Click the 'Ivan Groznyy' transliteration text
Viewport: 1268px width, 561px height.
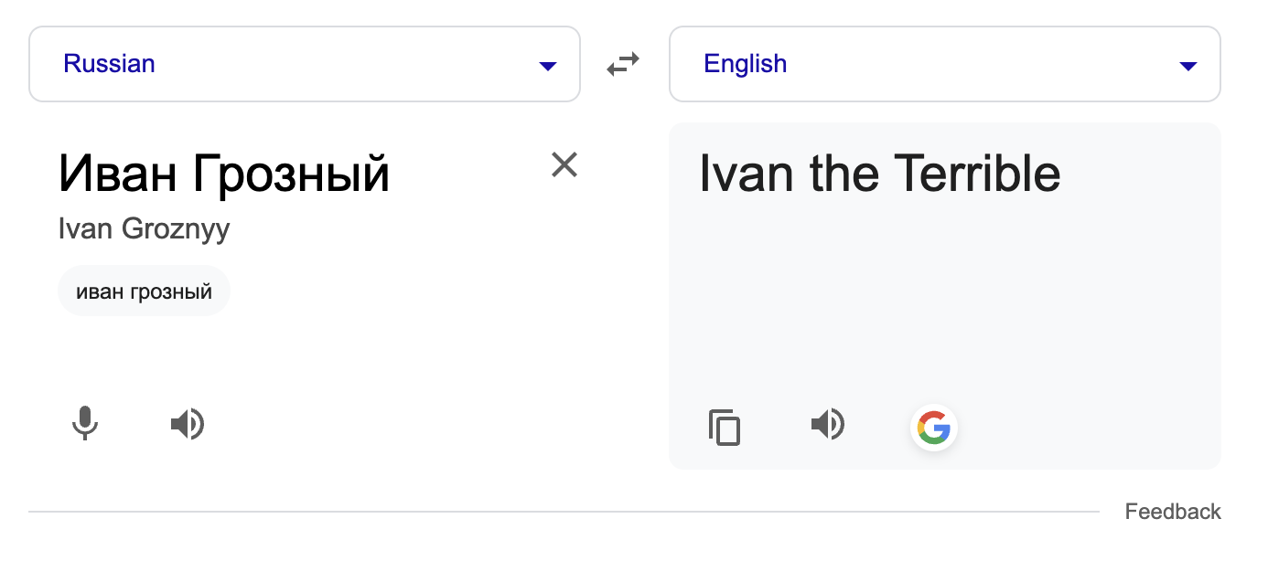pyautogui.click(x=144, y=228)
